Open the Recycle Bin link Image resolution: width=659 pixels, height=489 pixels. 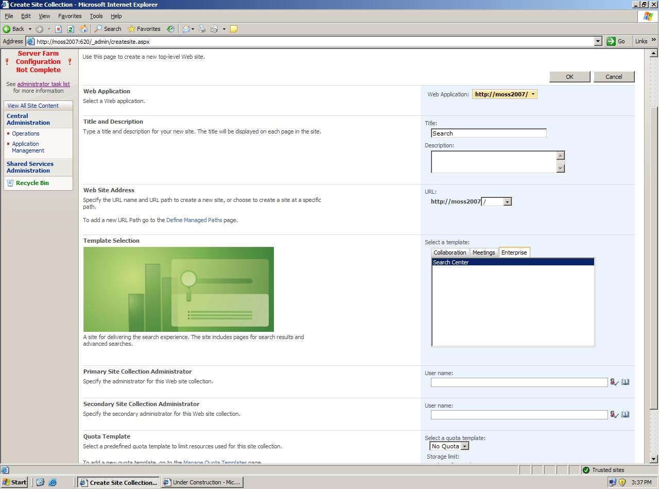pos(32,183)
